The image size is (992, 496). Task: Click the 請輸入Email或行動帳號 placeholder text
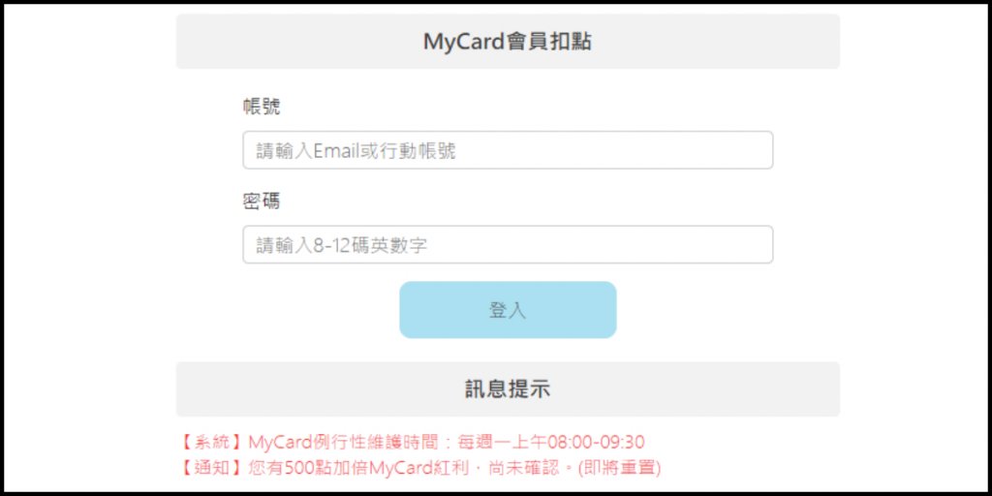[356, 150]
